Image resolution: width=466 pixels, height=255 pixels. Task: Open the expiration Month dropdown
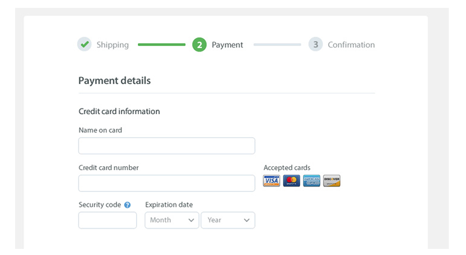pyautogui.click(x=172, y=220)
